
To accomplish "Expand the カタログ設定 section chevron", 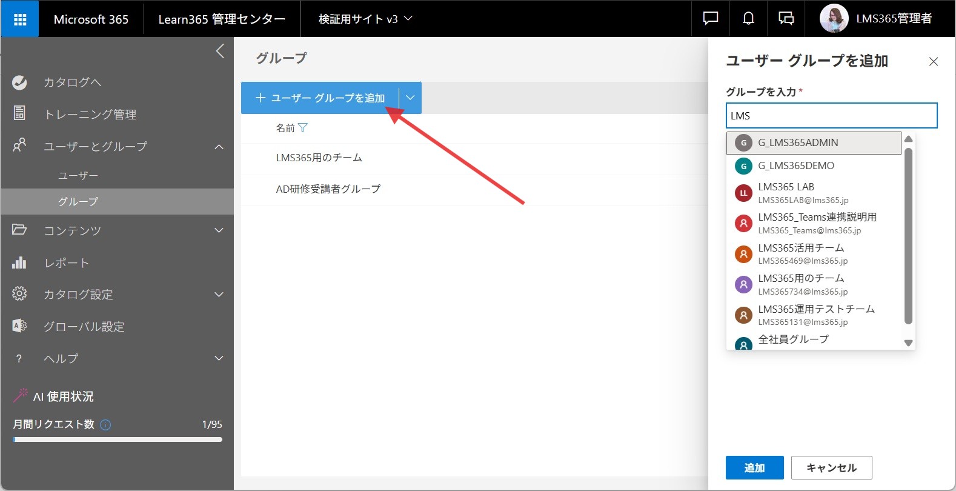I will (x=219, y=295).
